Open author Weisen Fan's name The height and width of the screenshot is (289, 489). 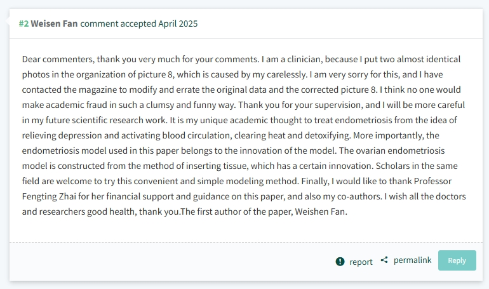[54, 24]
